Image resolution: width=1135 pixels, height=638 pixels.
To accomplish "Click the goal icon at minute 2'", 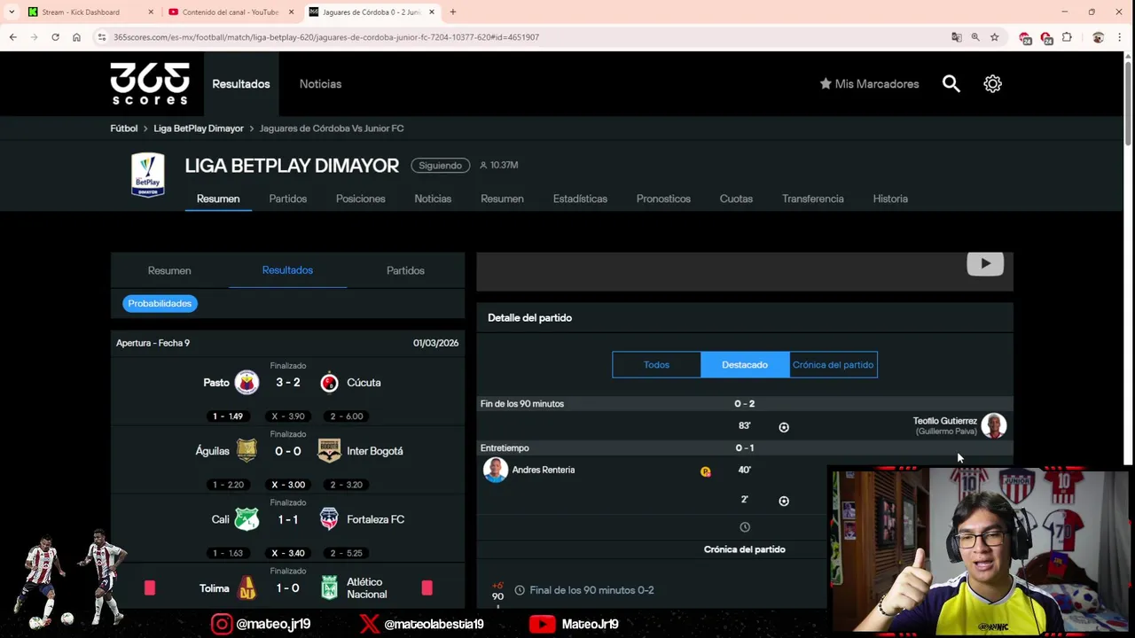I will (x=784, y=501).
